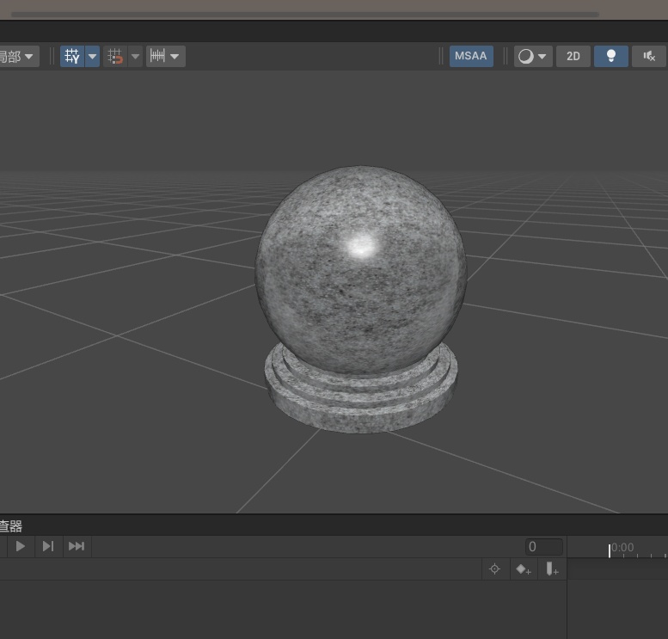Add an animation event marker
The height and width of the screenshot is (639, 668).
pos(552,569)
